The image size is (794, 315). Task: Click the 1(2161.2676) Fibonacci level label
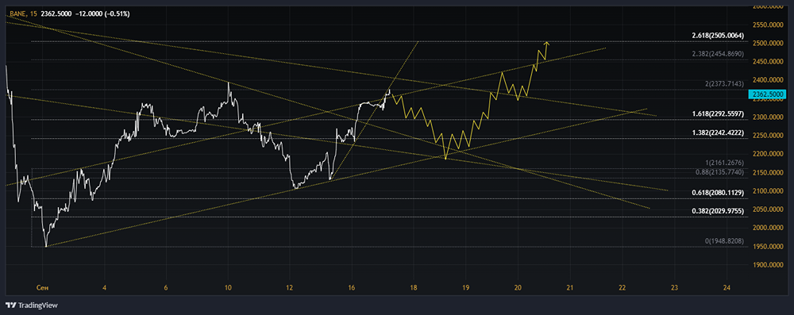[x=724, y=163]
